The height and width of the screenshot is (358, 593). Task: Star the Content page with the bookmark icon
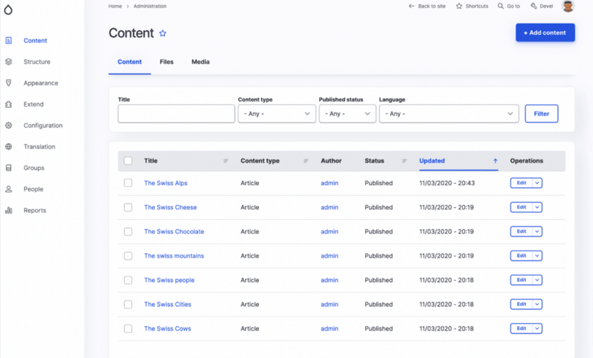point(163,33)
